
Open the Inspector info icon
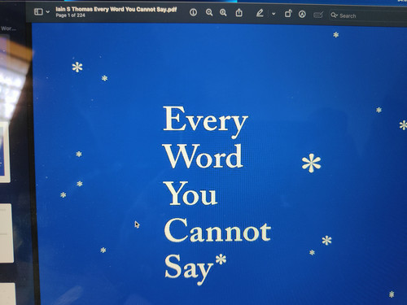pos(193,12)
